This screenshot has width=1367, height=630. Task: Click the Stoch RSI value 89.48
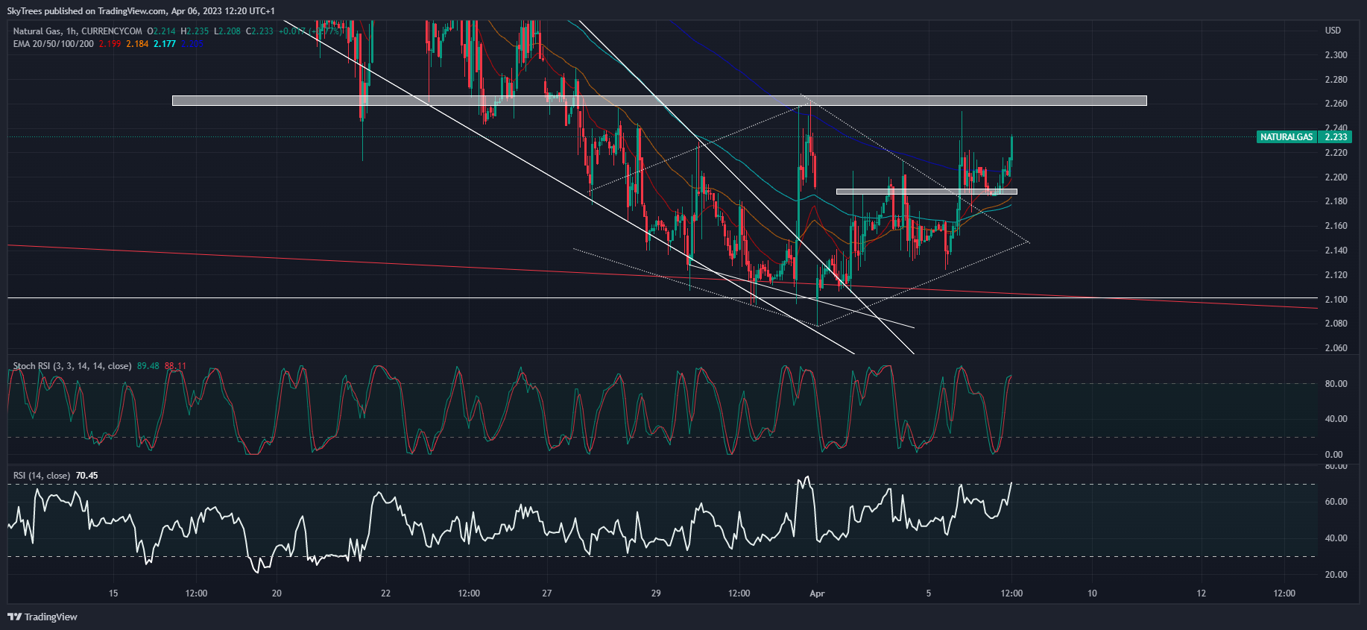pyautogui.click(x=148, y=366)
